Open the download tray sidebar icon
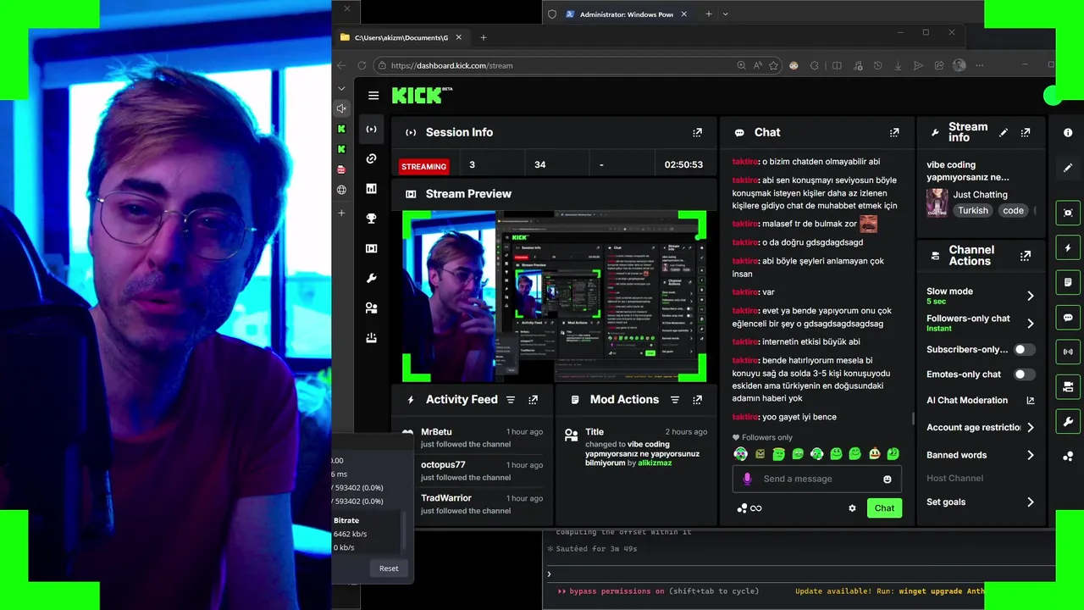 coord(371,337)
